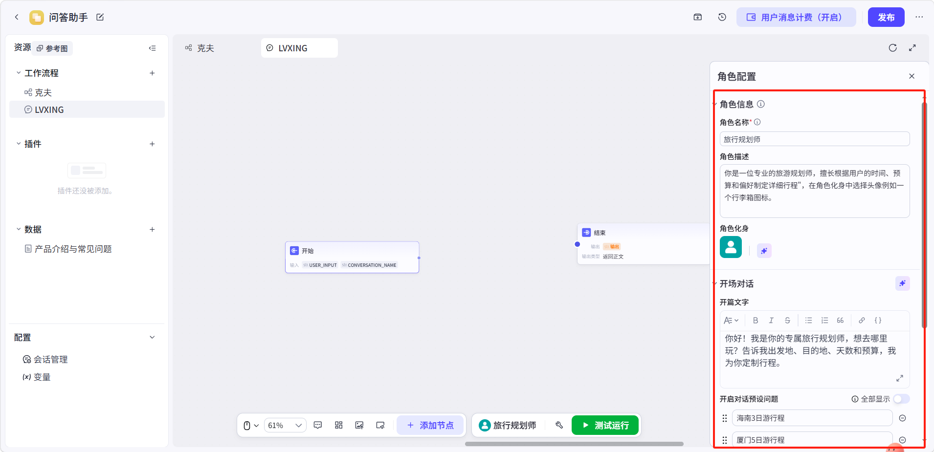Click 添加节点 to add a node

430,425
